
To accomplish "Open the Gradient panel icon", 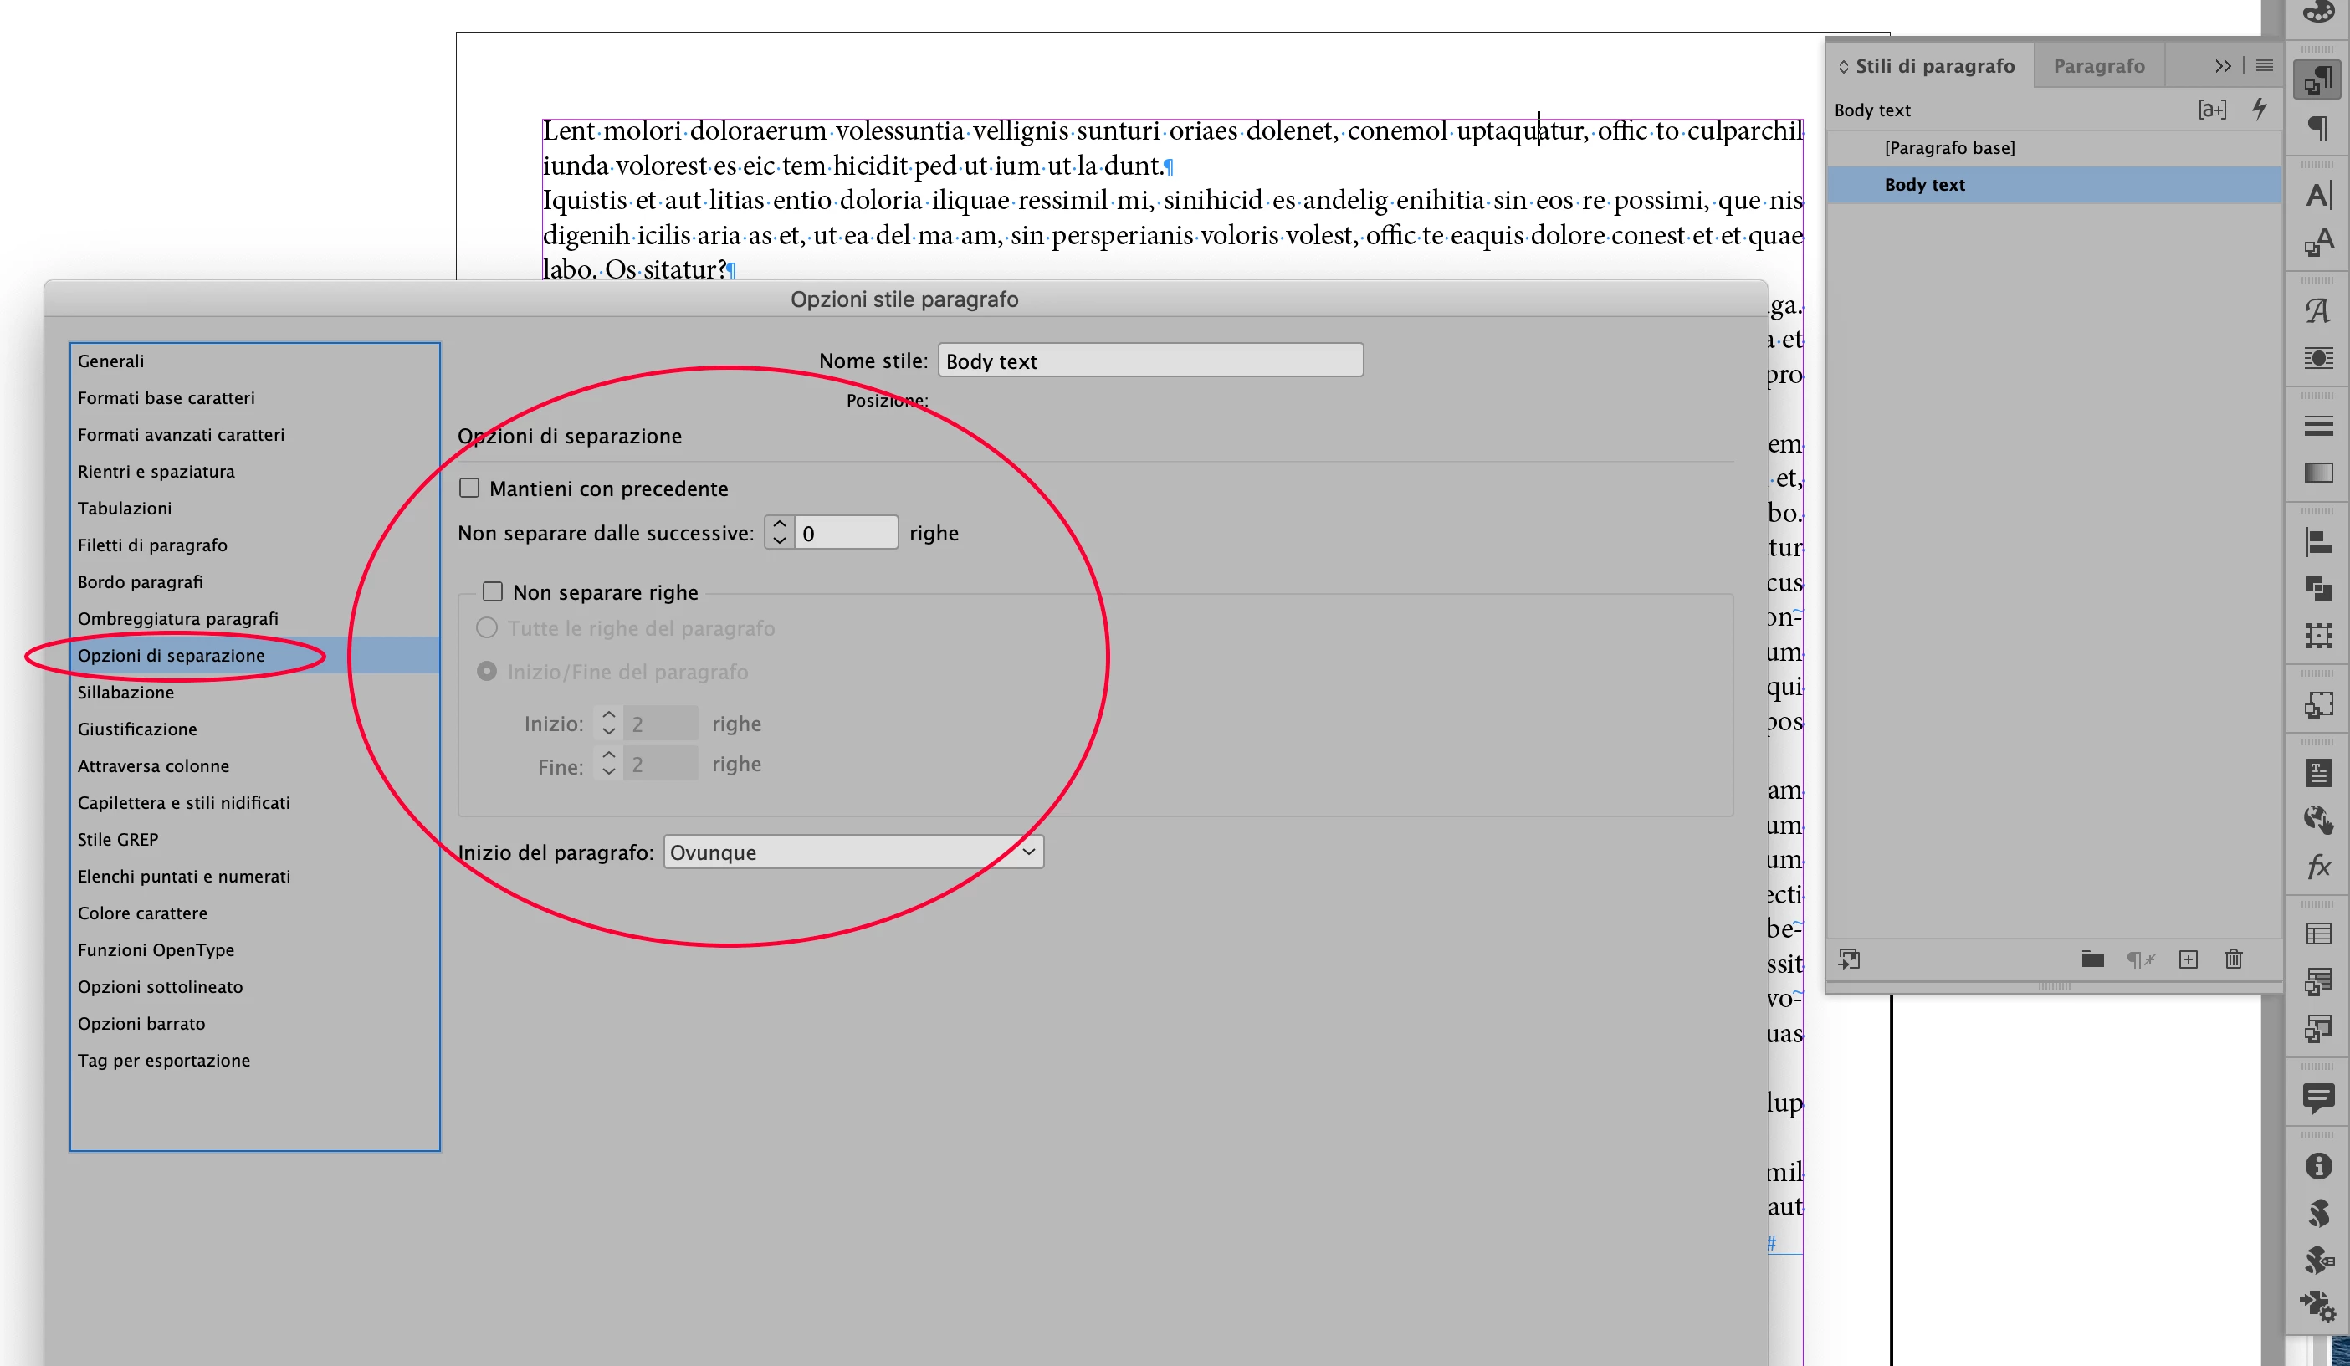I will pos(2318,473).
